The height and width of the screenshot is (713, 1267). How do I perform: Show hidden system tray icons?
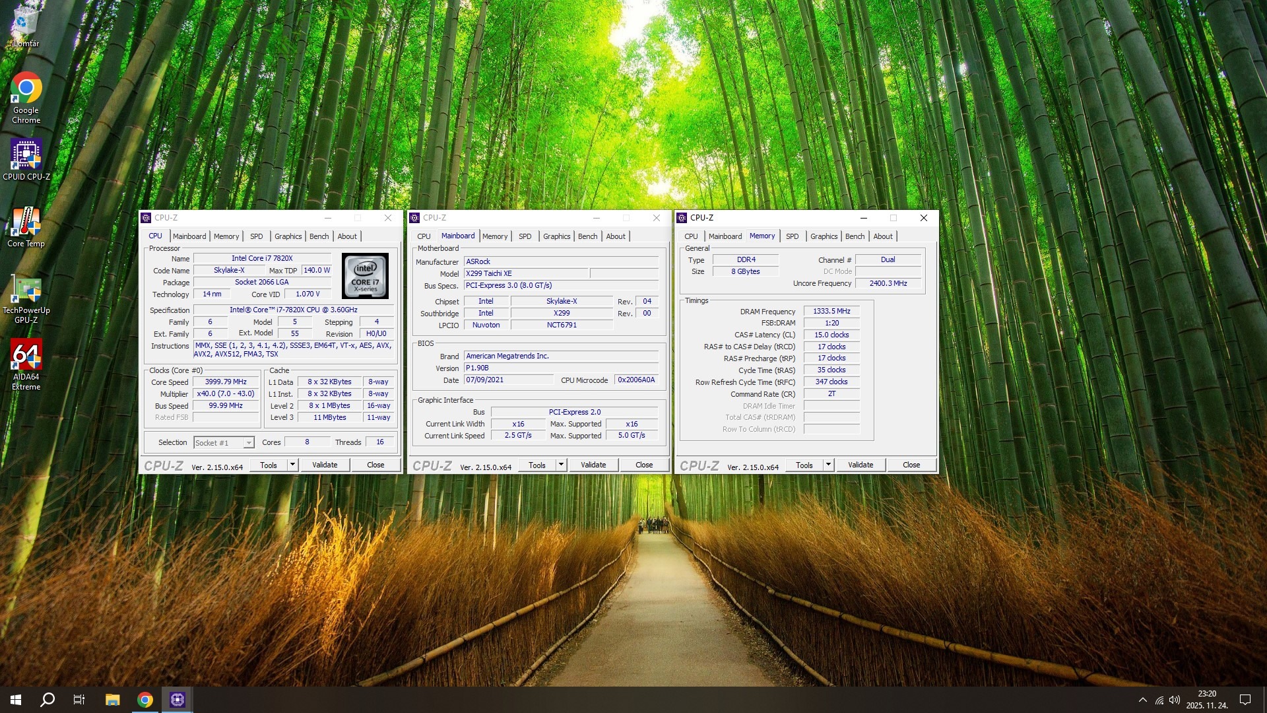[1142, 700]
